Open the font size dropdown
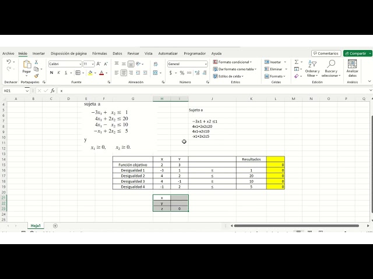 point(93,64)
